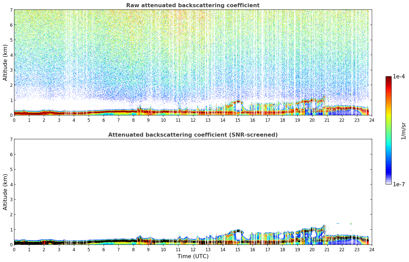Click altitude tick '7' of the raw plot

pos(11,10)
